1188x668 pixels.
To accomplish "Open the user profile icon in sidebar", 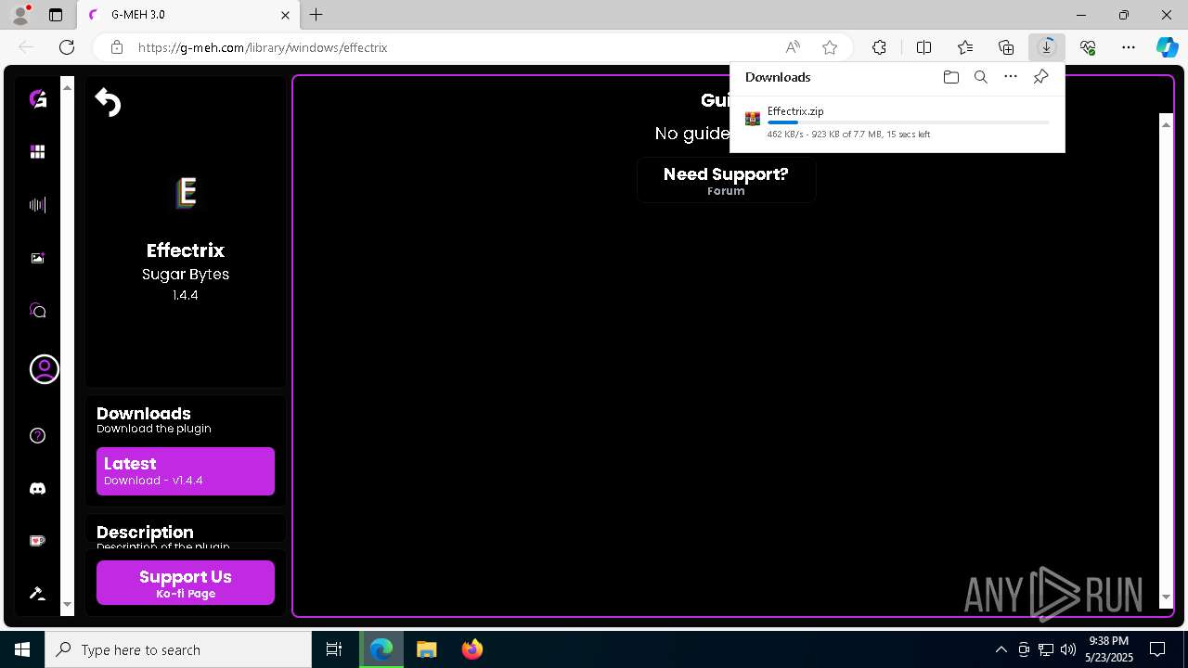I will [44, 369].
